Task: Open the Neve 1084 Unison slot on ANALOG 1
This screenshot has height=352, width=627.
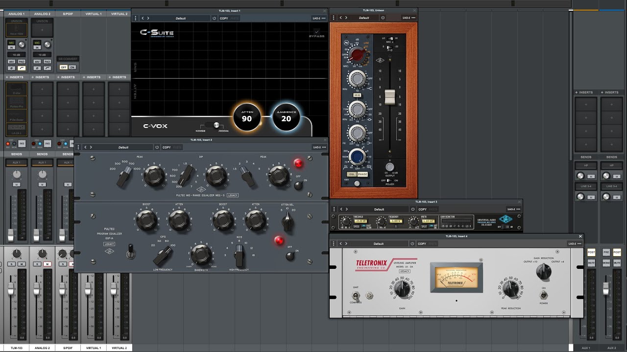Action: (17, 29)
